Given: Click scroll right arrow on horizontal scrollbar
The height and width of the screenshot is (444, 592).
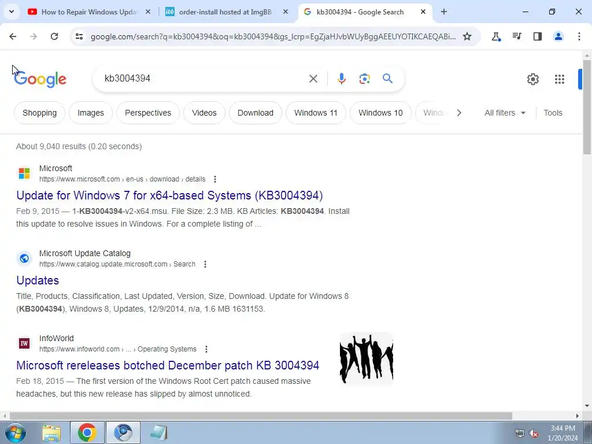Looking at the screenshot, I should point(578,416).
